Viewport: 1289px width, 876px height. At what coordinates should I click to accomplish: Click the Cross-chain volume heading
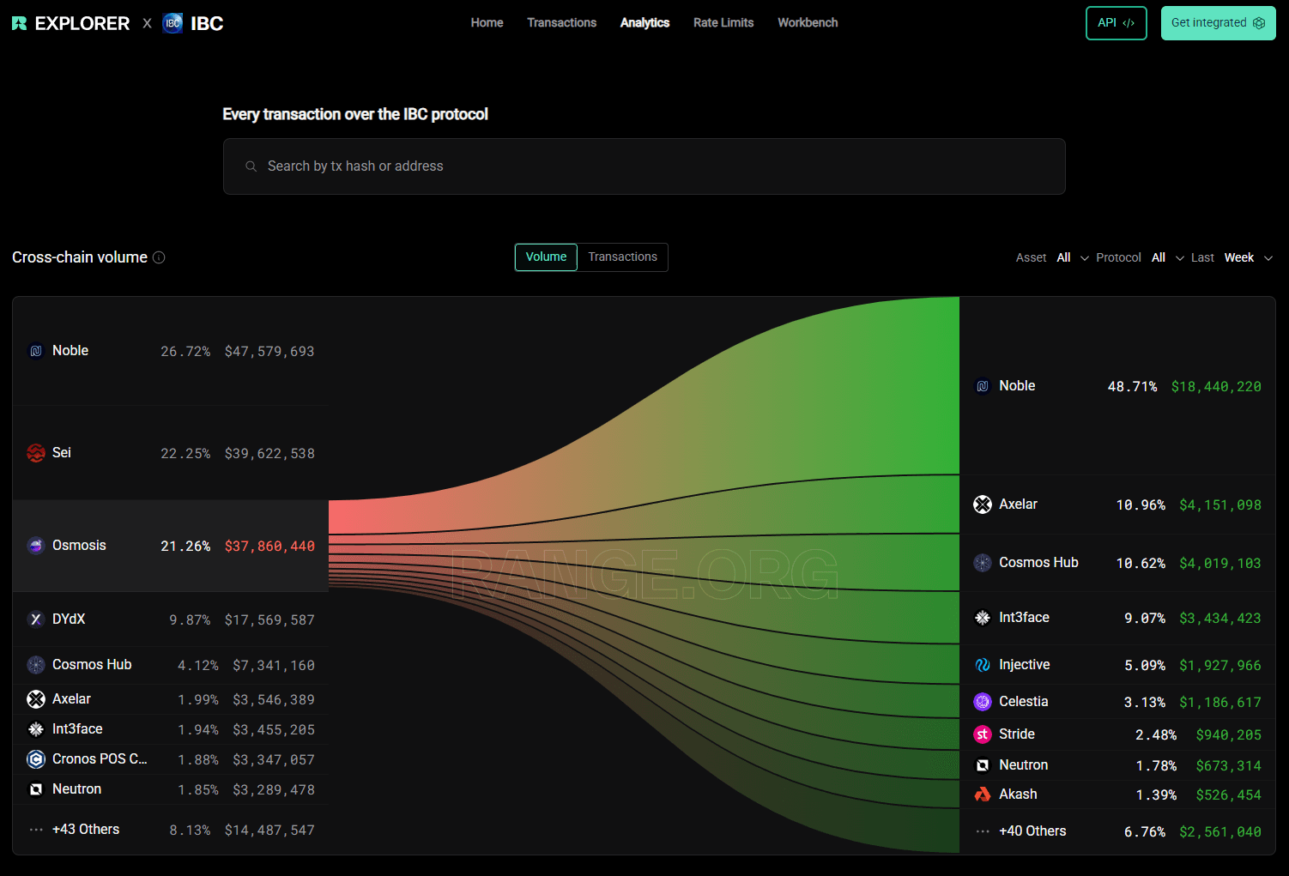[x=80, y=257]
